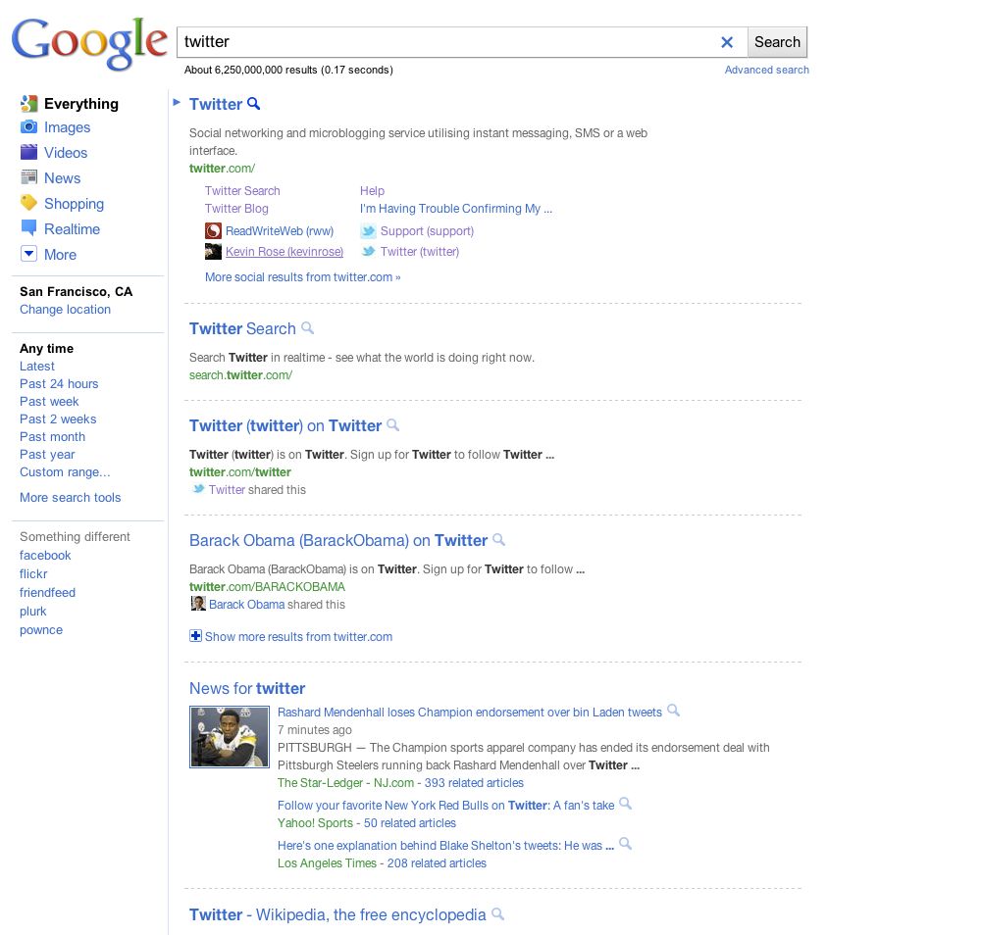Open Kevin Rose (kevinrose) link

click(284, 252)
